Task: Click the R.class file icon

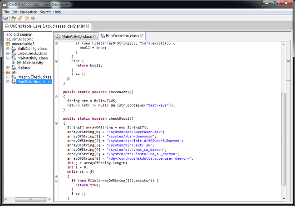Action: pyautogui.click(x=14, y=68)
